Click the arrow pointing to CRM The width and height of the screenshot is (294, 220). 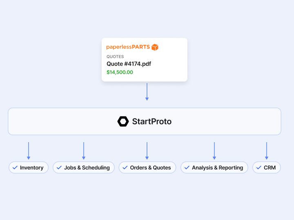click(266, 151)
